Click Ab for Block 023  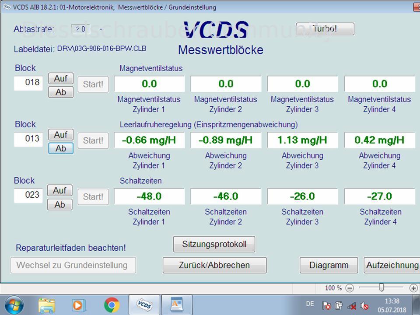60,205
